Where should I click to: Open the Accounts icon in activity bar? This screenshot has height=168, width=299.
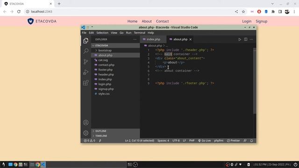[86, 122]
